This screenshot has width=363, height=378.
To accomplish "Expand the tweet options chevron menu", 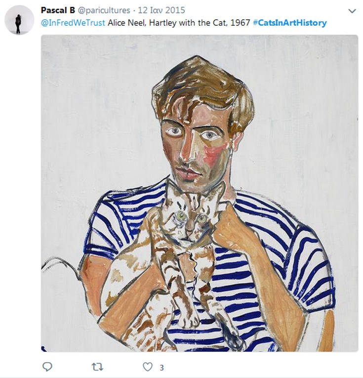I will click(352, 11).
